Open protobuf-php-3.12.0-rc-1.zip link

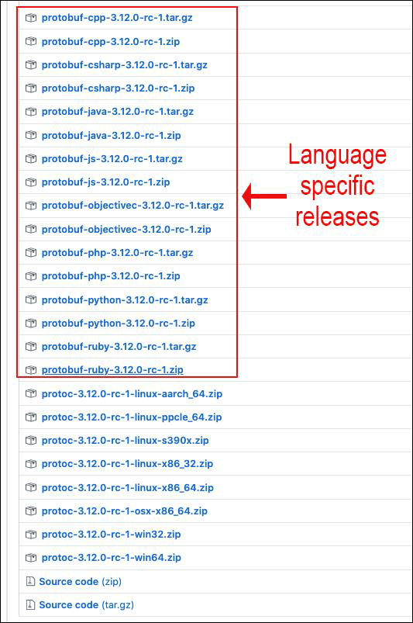[111, 276]
